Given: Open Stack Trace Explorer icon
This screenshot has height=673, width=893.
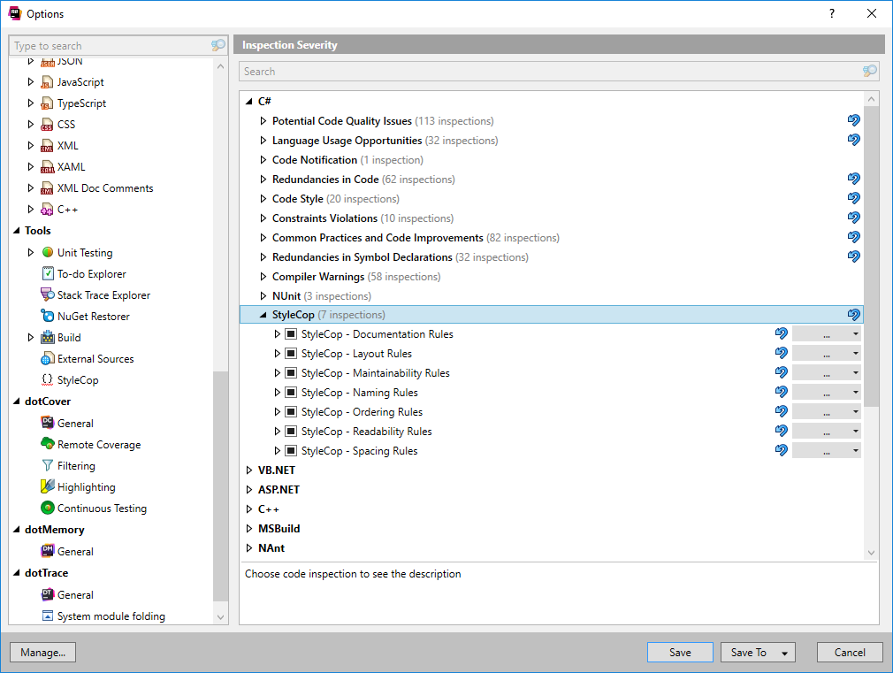Looking at the screenshot, I should pyautogui.click(x=47, y=294).
